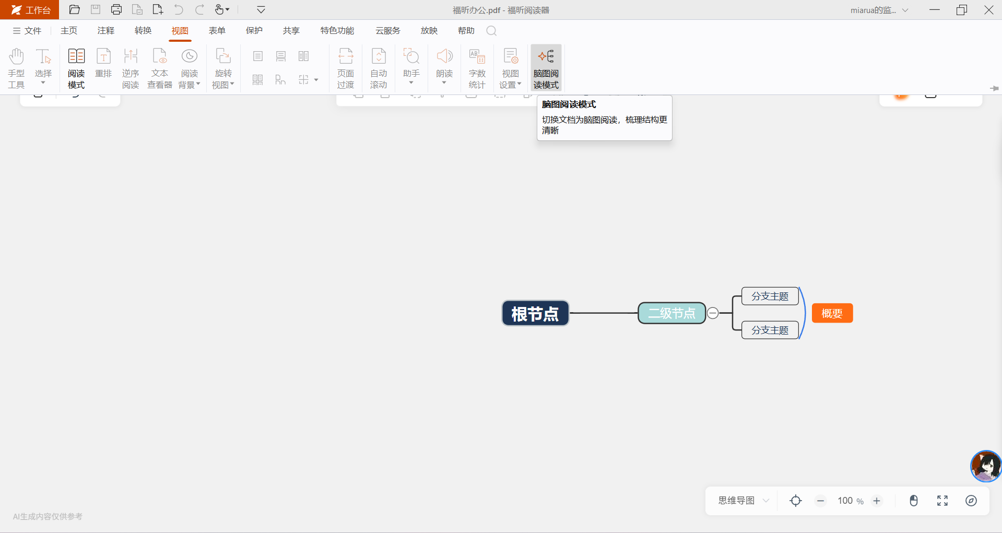
Task: Click the Auto Scroll (自动滚动) icon
Action: click(379, 68)
